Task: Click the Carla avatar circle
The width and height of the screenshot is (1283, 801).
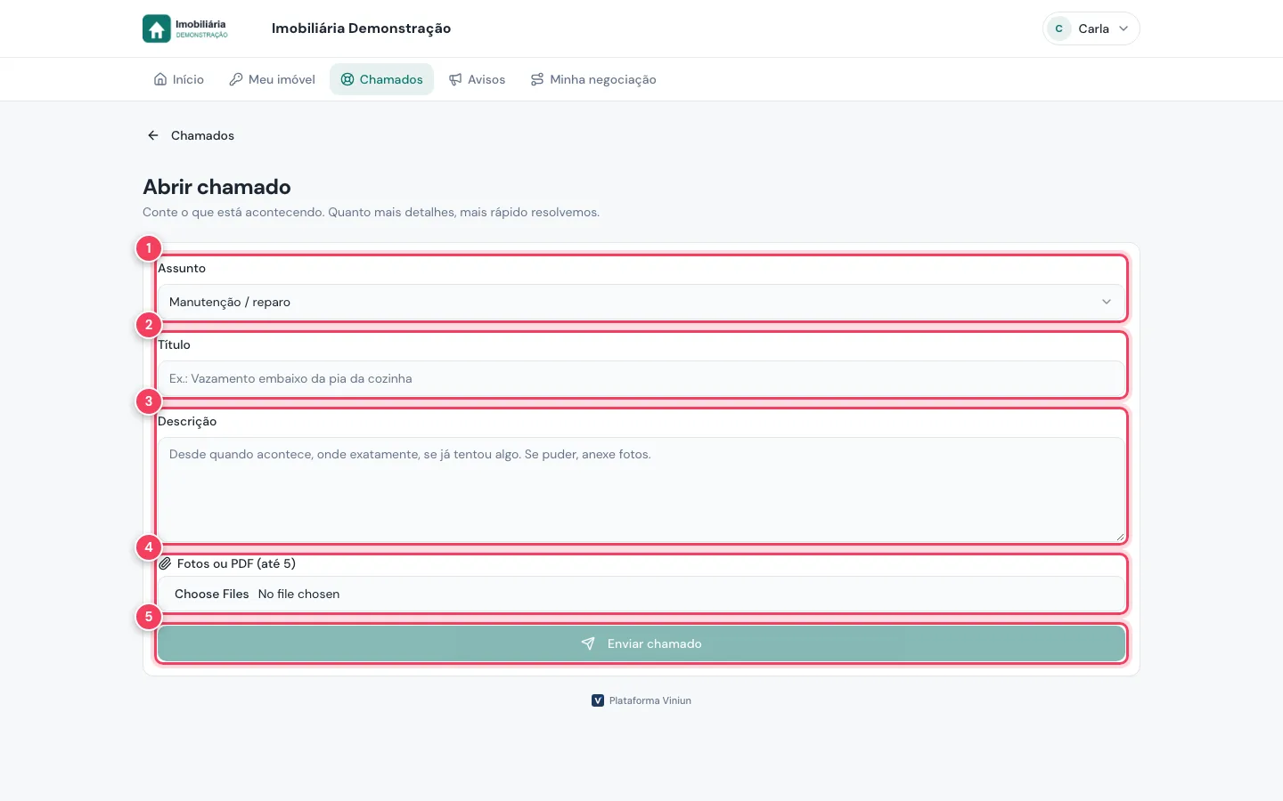Action: coord(1058,28)
